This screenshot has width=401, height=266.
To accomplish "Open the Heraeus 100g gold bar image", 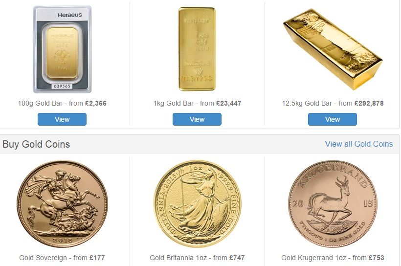I will [x=62, y=49].
